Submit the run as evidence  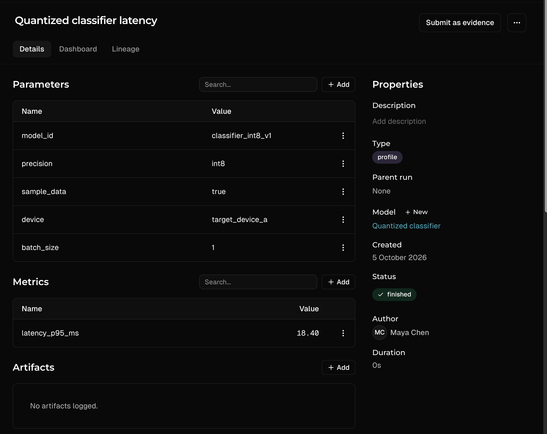point(460,23)
